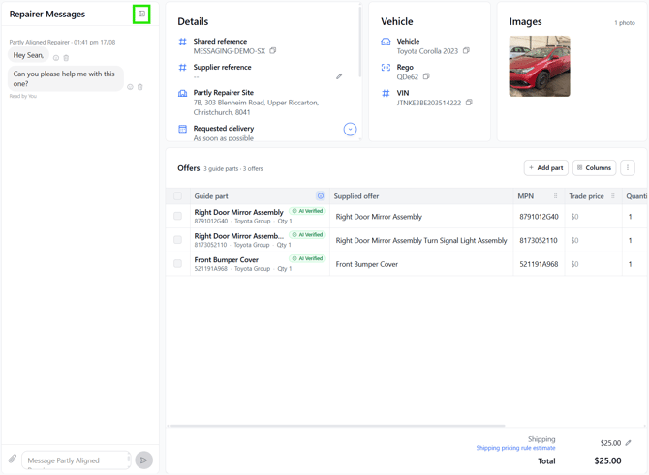Tick checkbox for part 8173052110 row

(x=177, y=240)
